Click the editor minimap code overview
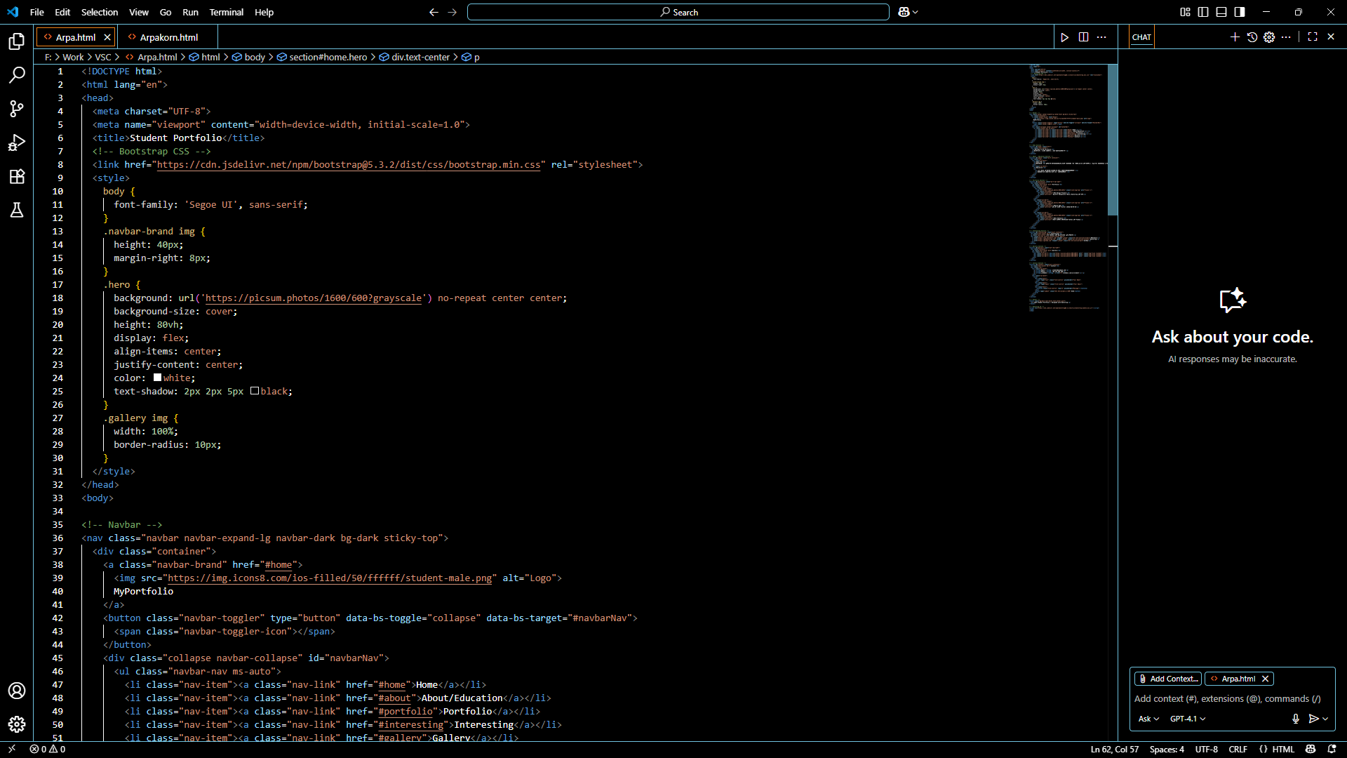This screenshot has height=758, width=1347. tap(1068, 189)
